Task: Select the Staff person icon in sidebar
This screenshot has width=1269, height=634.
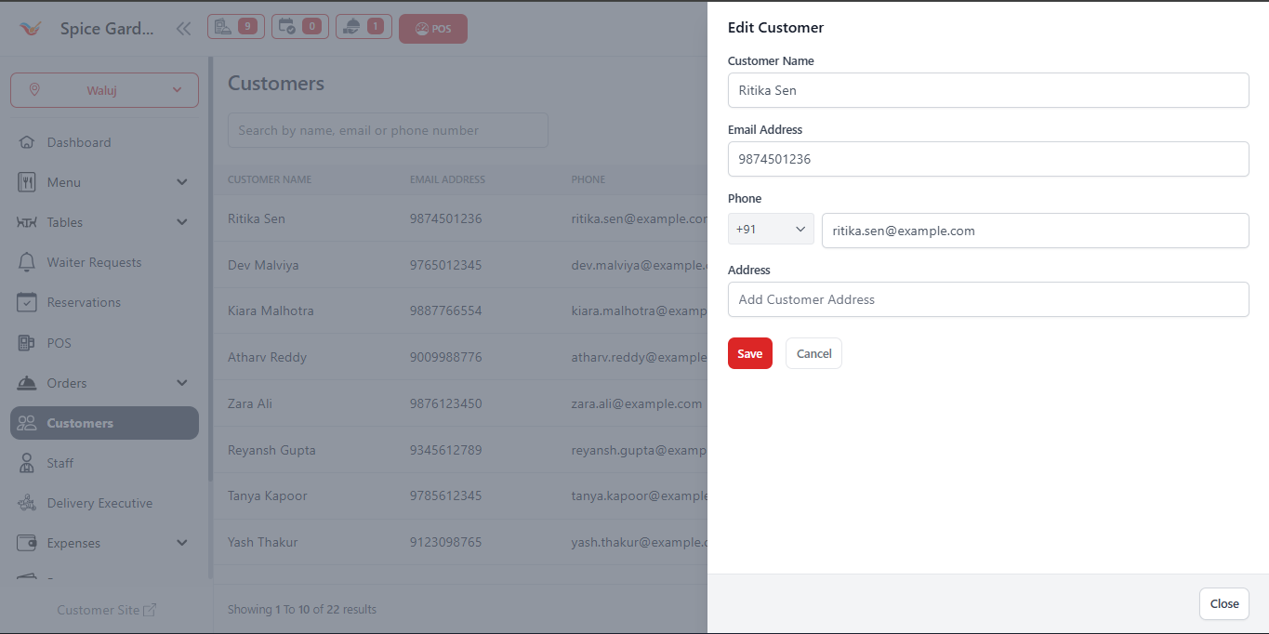Action: 26,462
